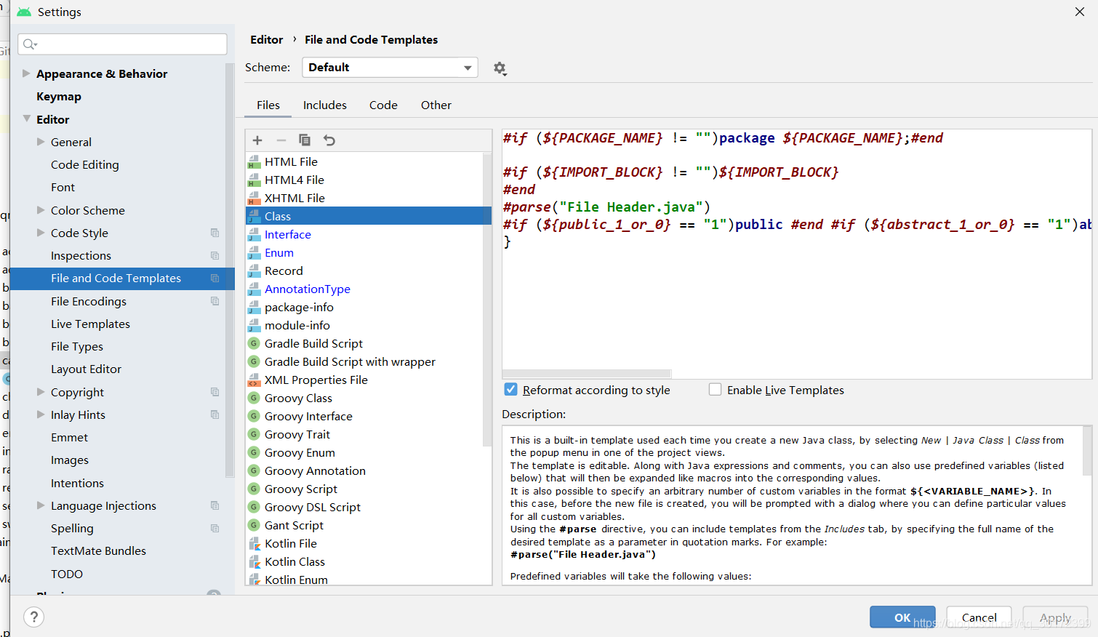Click the Record template icon
The image size is (1098, 637).
tap(254, 271)
